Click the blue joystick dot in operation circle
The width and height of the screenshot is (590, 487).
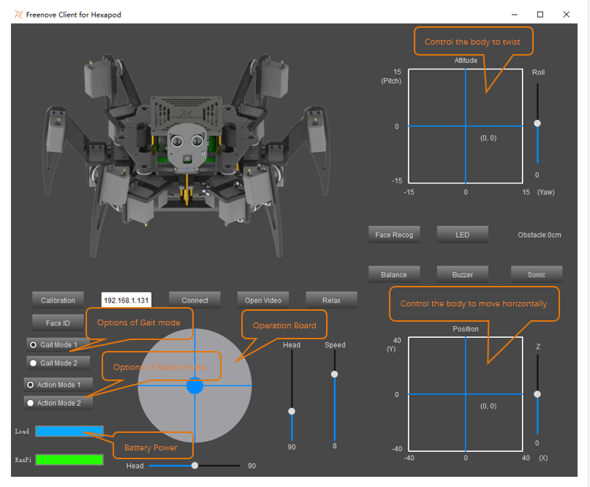click(x=195, y=386)
